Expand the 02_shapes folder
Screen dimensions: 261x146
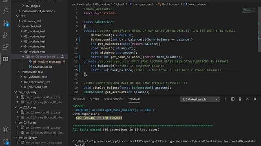tap(23, 6)
